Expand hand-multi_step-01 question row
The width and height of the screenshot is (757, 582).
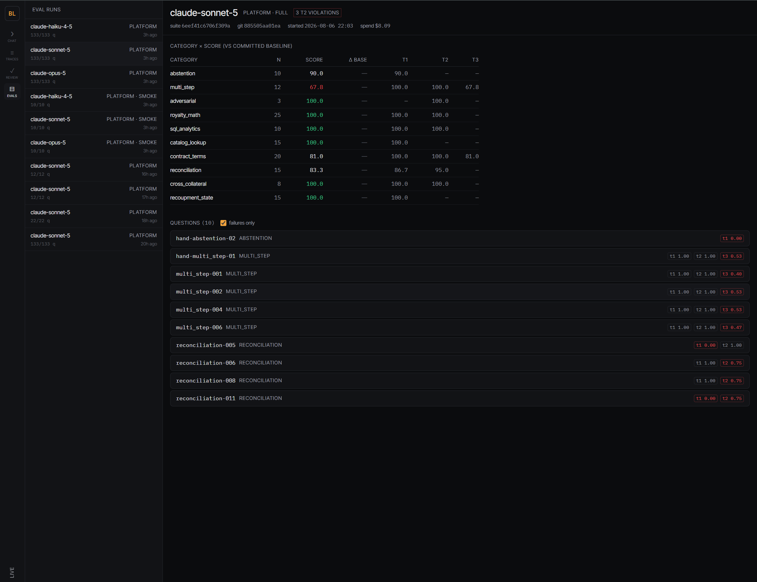tap(459, 256)
